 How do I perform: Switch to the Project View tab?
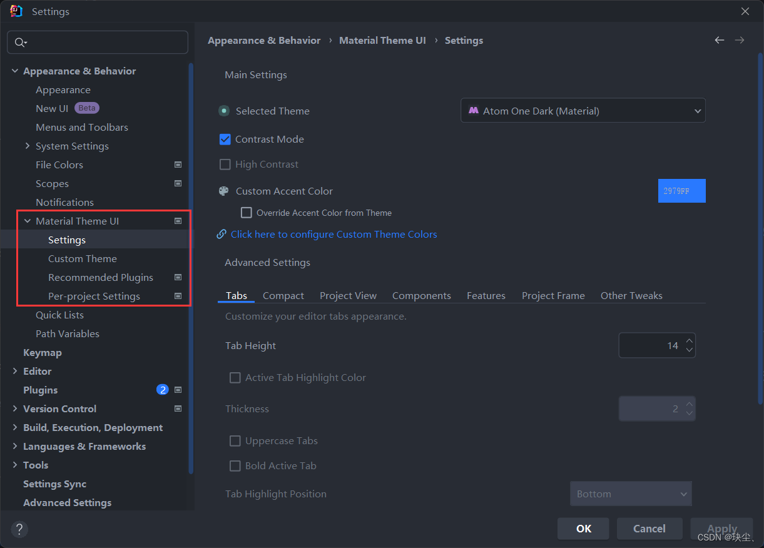[348, 295]
